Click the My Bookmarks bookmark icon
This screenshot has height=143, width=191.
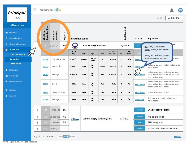(6, 82)
